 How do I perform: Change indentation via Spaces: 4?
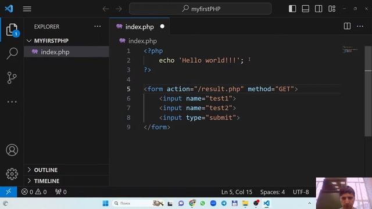click(273, 192)
